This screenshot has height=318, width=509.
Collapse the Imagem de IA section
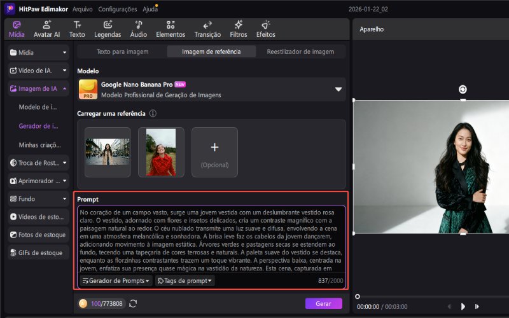[38, 88]
